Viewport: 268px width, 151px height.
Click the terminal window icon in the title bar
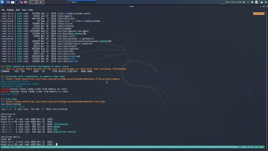click(x=2, y=6)
